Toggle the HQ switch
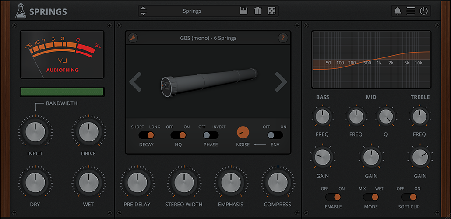 coord(178,135)
